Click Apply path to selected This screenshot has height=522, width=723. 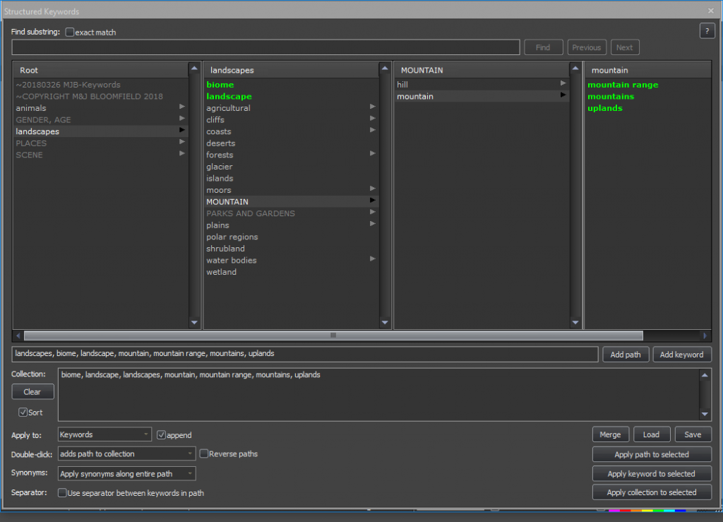(x=652, y=454)
